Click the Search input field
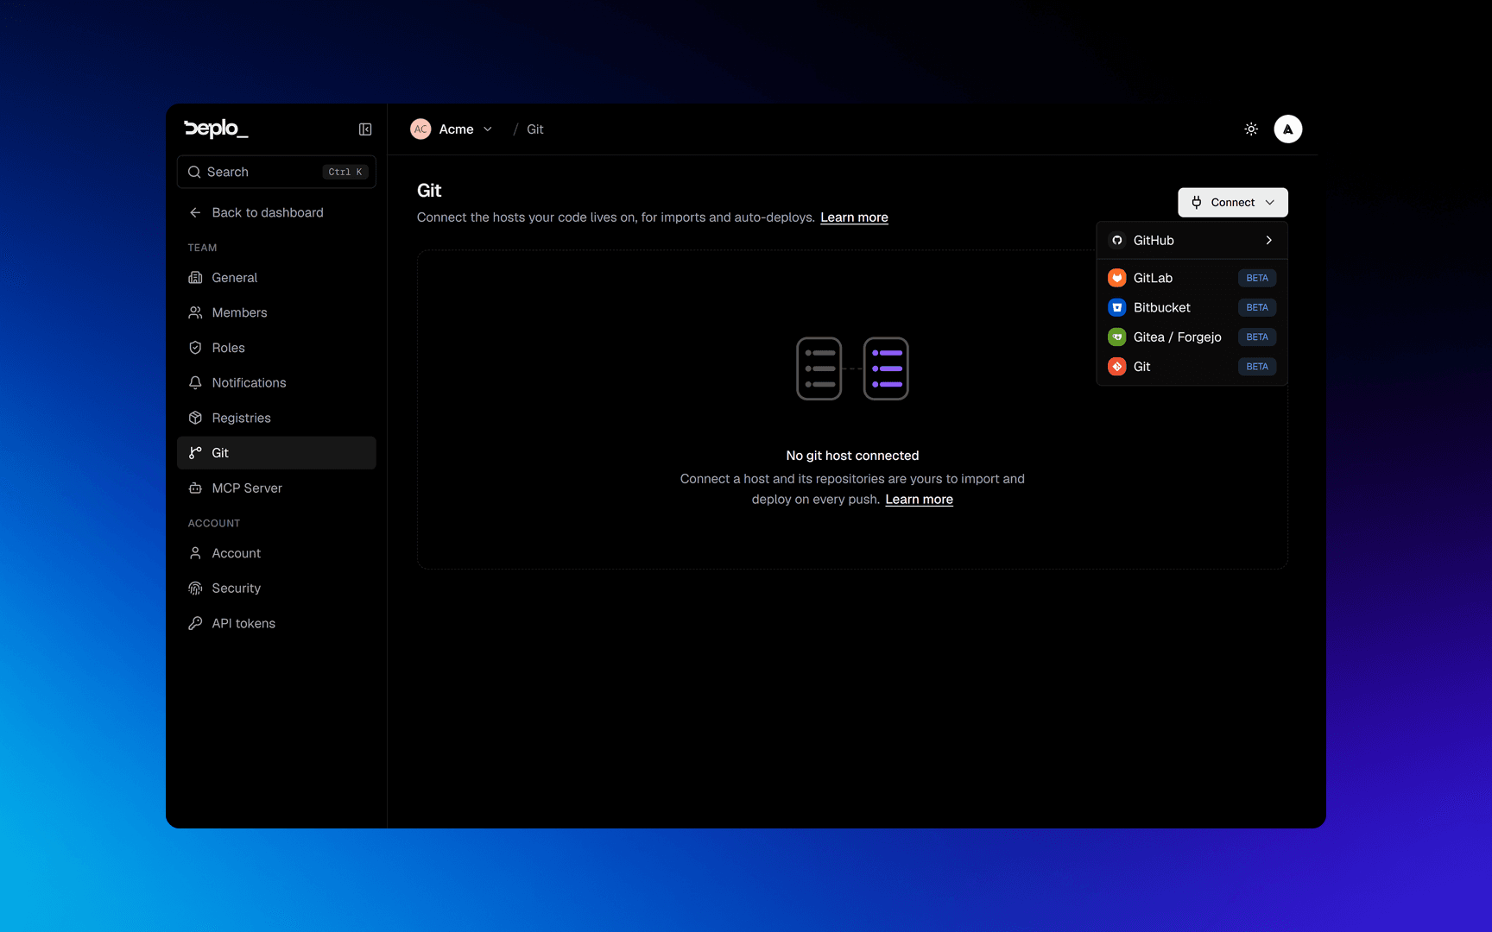The width and height of the screenshot is (1492, 932). [x=276, y=172]
